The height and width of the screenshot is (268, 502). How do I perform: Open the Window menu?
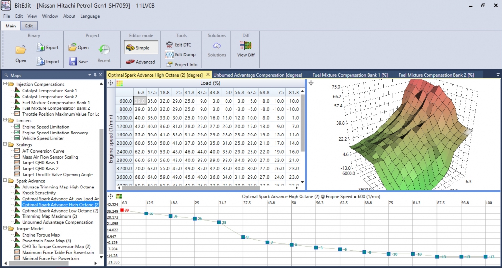tap(50, 16)
